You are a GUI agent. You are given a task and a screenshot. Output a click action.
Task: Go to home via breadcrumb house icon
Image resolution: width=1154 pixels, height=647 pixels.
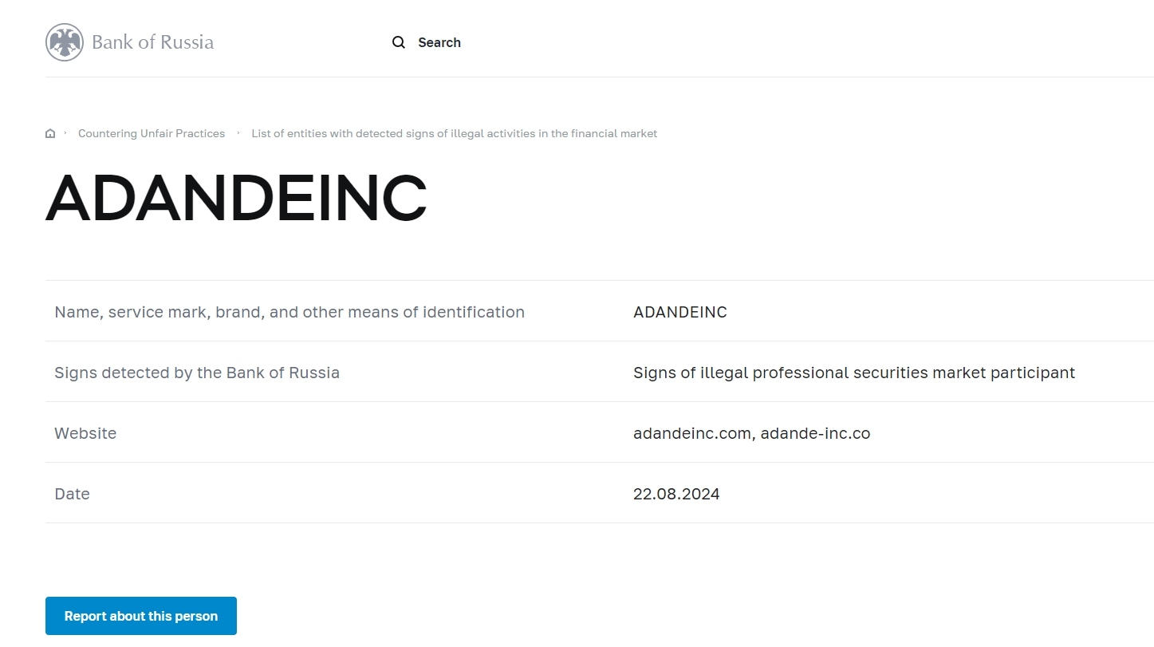(x=50, y=133)
